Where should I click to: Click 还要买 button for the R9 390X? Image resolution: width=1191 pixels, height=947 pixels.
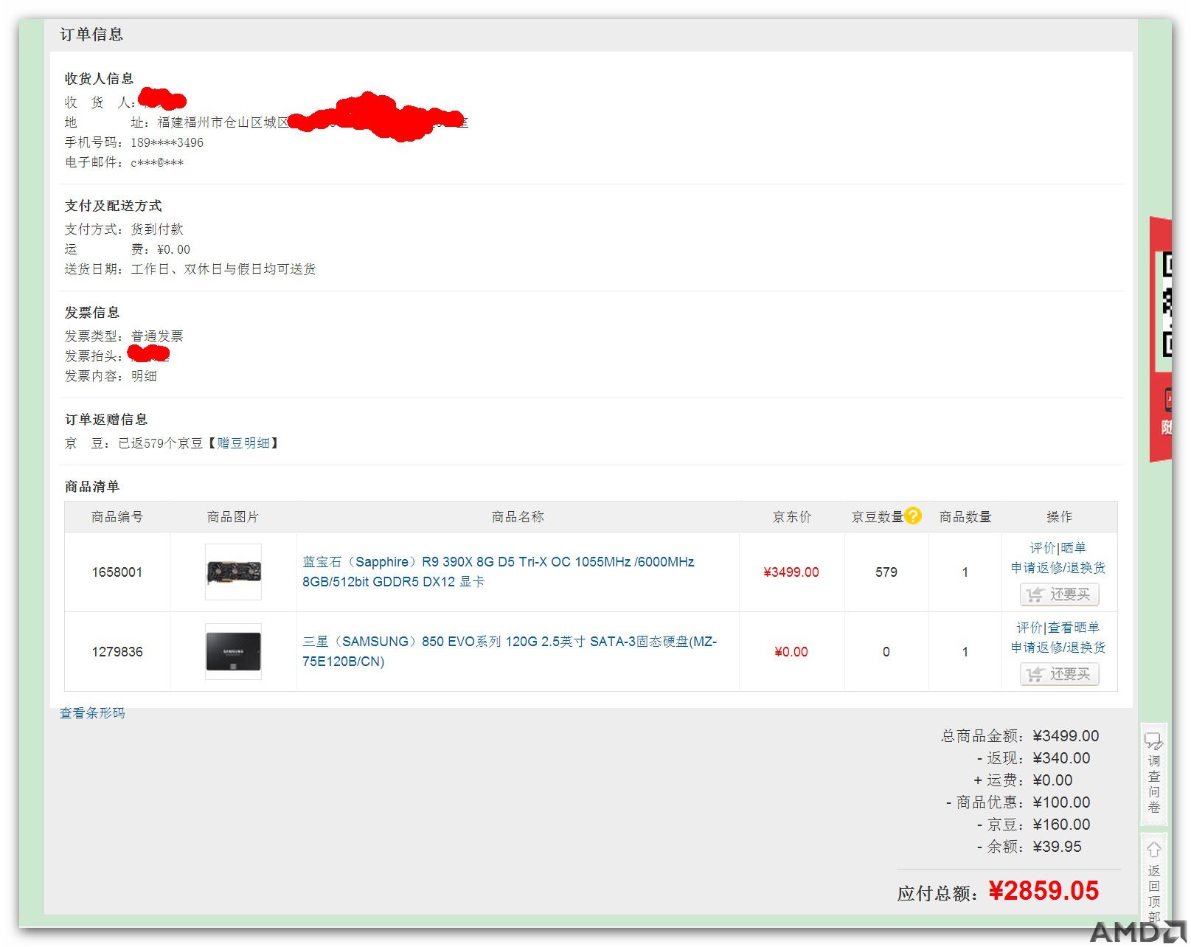1060,594
